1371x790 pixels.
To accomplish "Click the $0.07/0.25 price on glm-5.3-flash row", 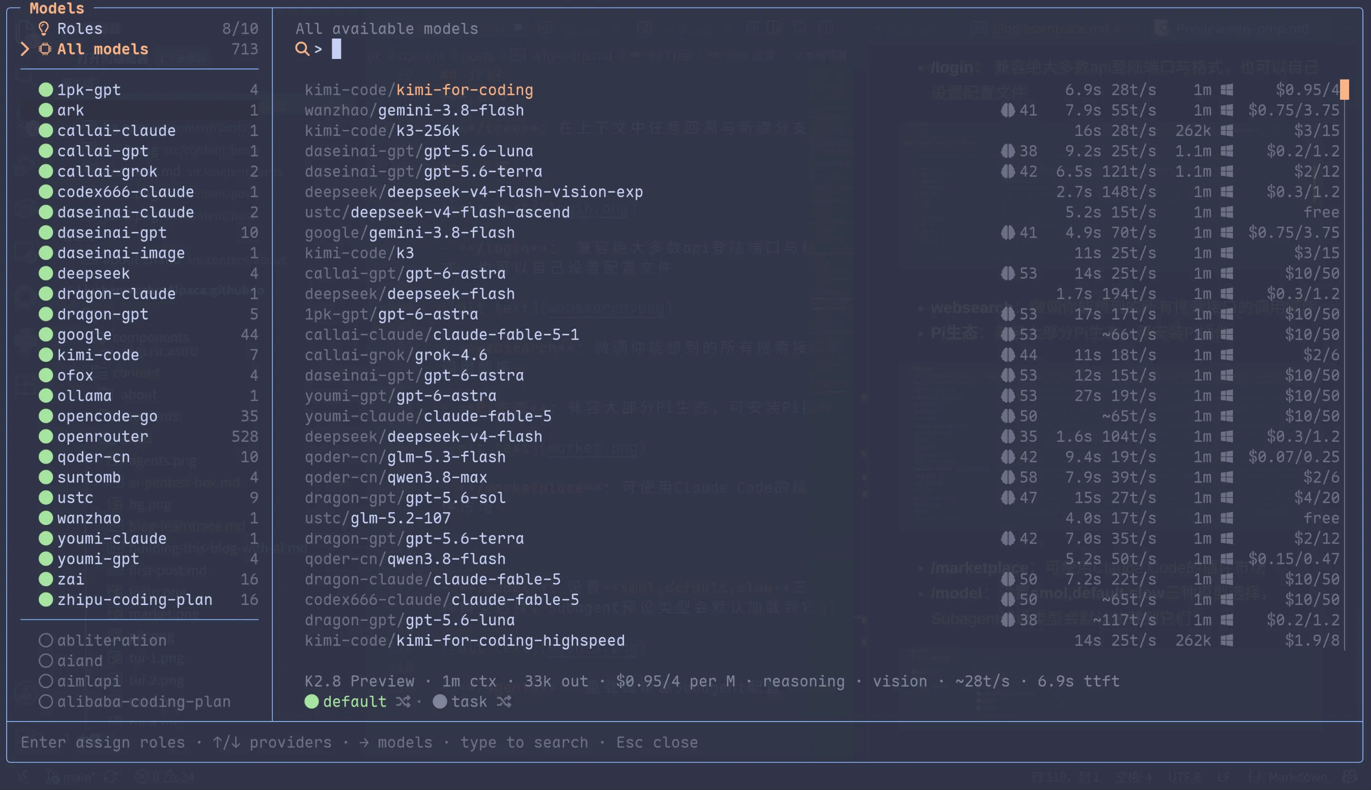I will [x=1293, y=457].
